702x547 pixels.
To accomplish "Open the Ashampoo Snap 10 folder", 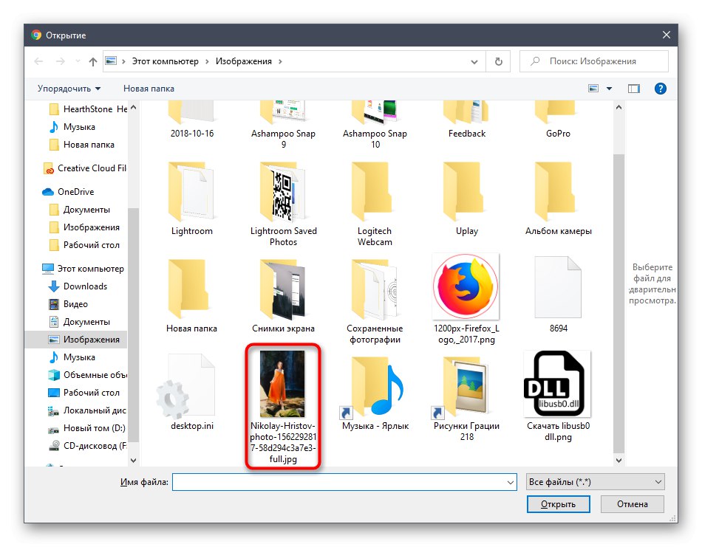I will point(375,125).
